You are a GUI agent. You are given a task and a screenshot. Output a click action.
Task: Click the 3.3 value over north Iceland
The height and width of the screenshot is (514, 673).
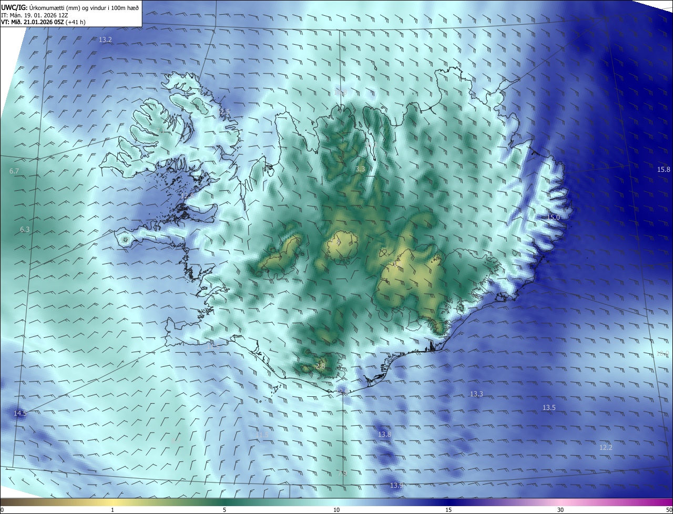pyautogui.click(x=360, y=169)
